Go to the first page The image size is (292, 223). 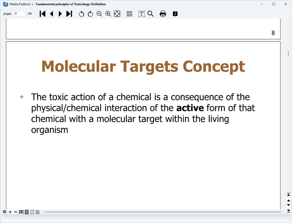pos(42,14)
